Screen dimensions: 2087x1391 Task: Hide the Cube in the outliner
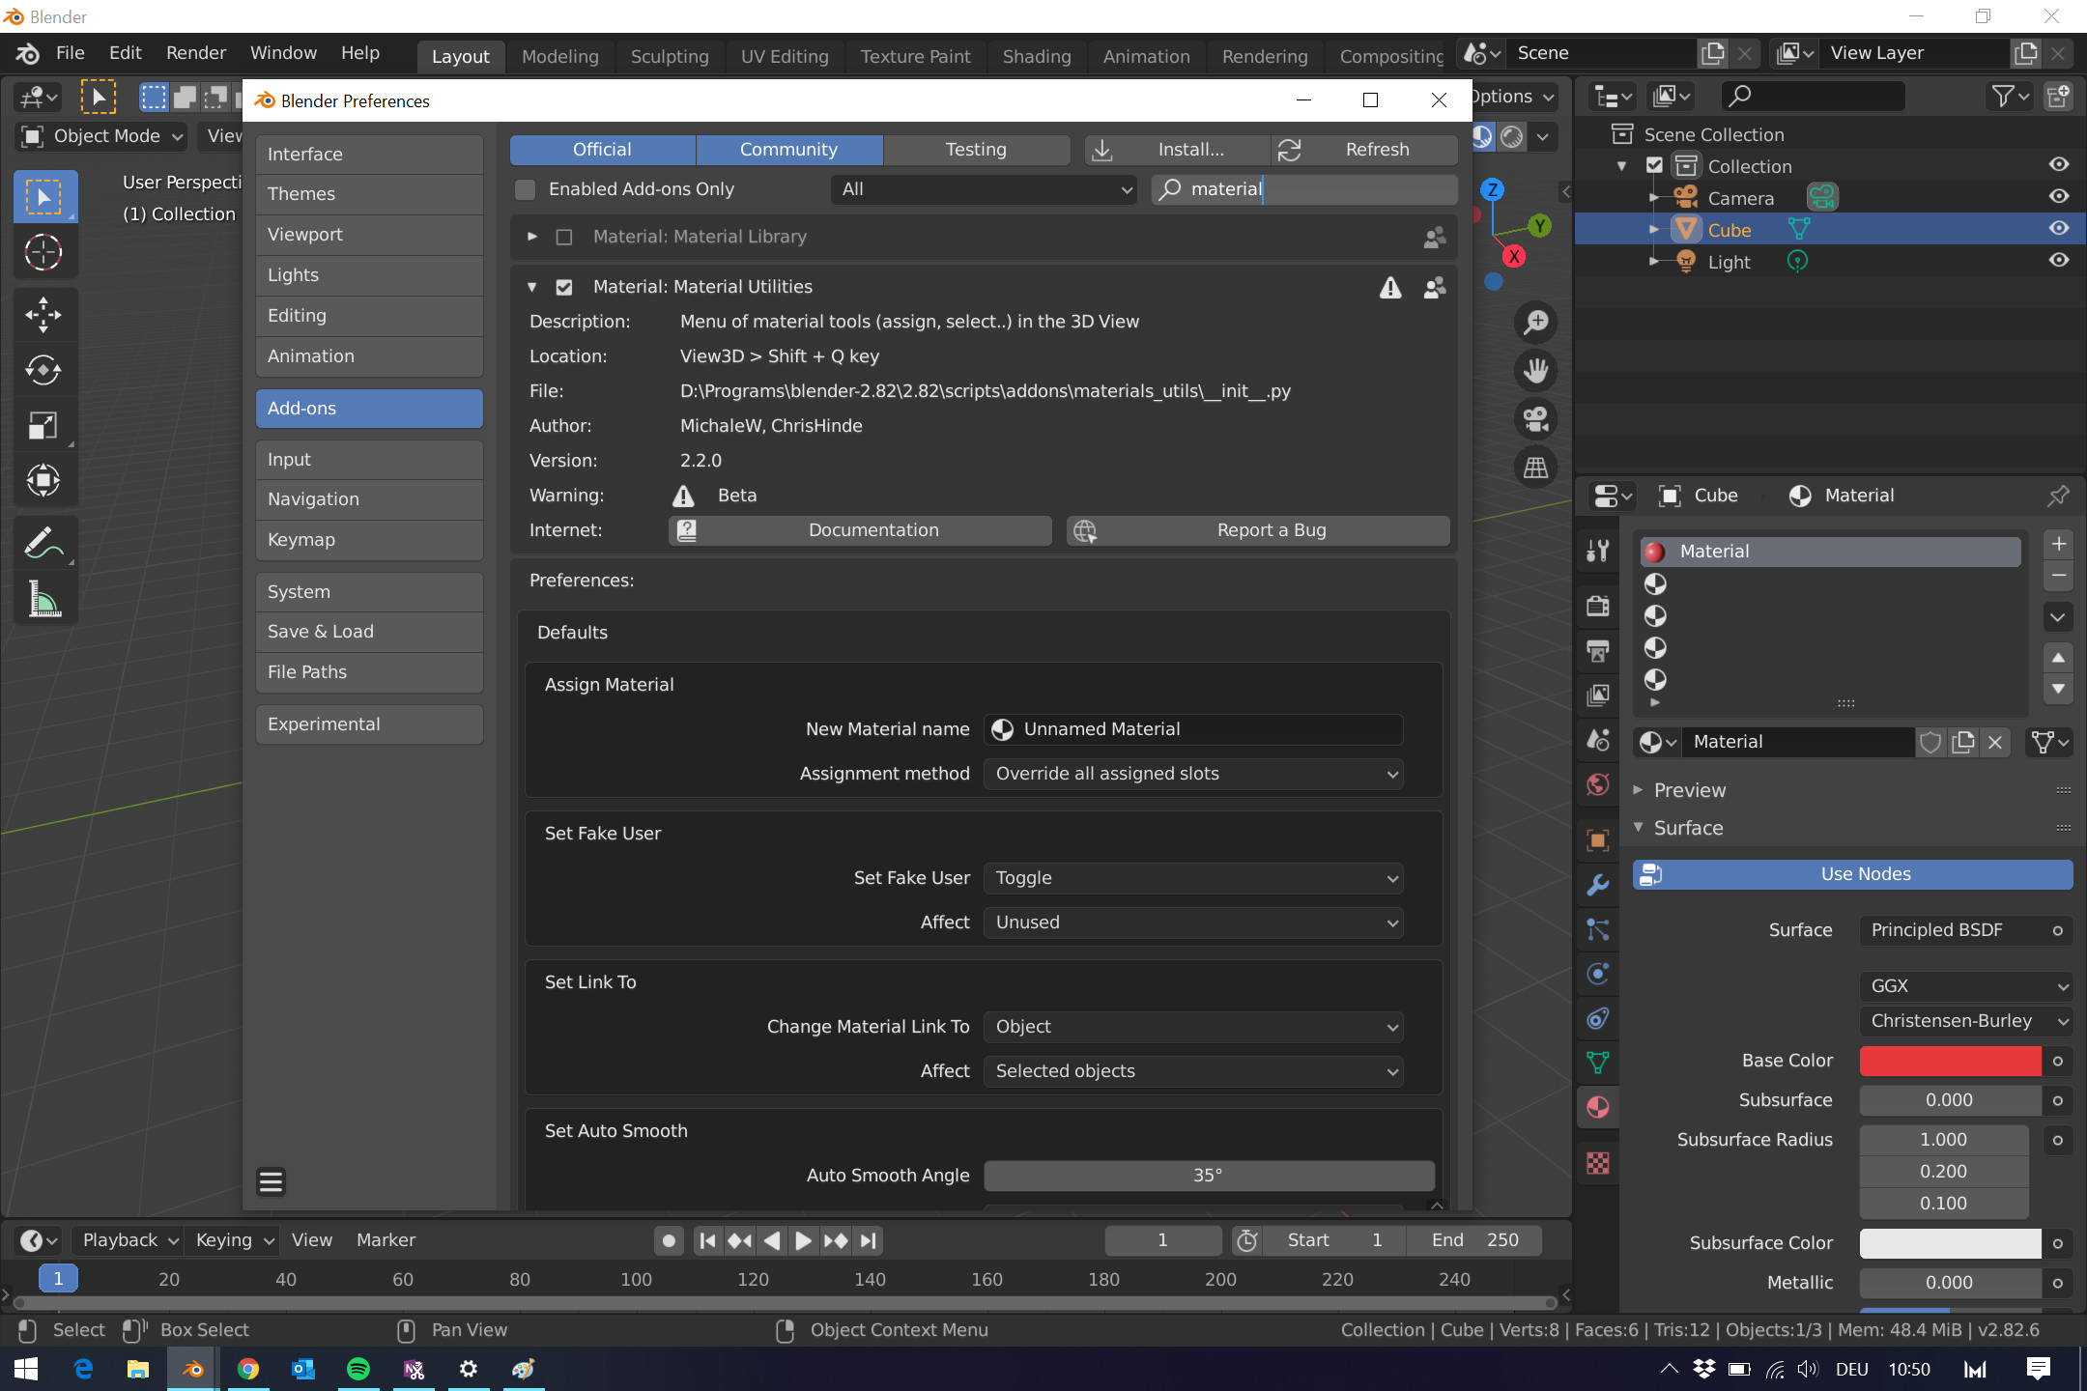(2059, 229)
